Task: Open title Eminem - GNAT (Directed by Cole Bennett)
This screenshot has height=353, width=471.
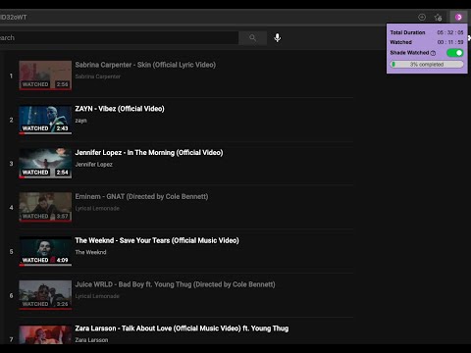Action: 141,196
